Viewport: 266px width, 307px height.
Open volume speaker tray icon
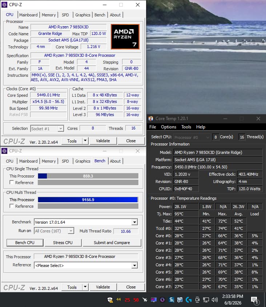tap(214, 300)
